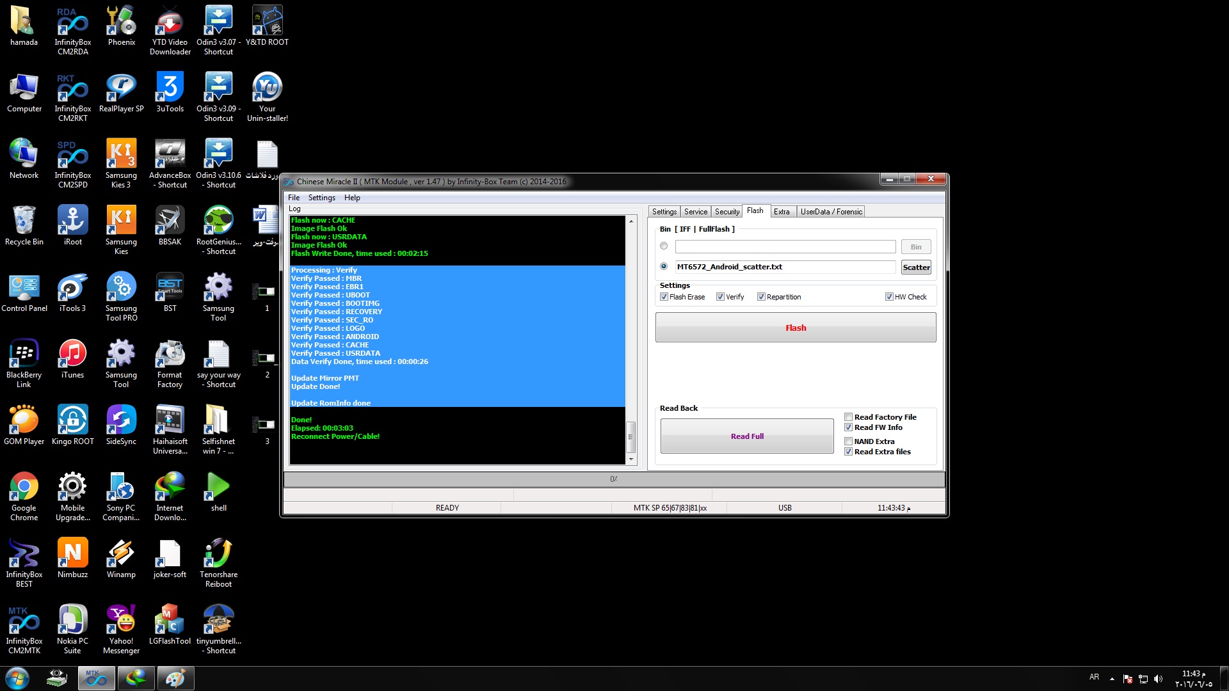Open iRoot desktop icon
This screenshot has height=691, width=1229.
(x=73, y=225)
